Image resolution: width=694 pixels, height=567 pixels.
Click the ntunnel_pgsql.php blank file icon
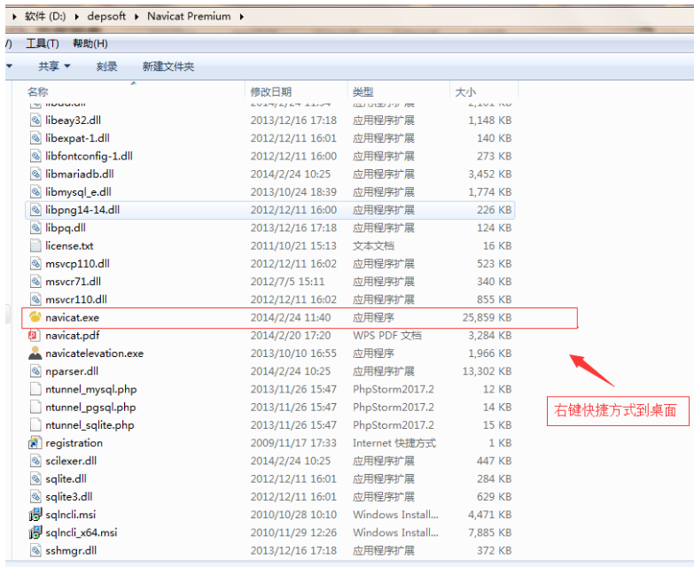(x=35, y=407)
